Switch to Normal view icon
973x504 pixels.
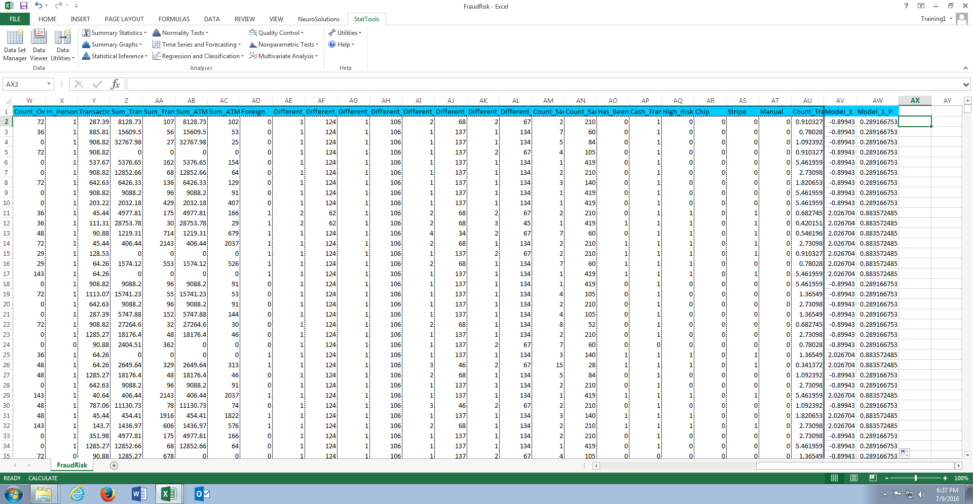[x=834, y=478]
